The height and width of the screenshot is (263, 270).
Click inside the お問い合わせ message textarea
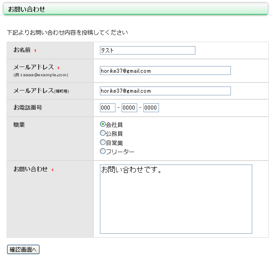click(x=176, y=199)
